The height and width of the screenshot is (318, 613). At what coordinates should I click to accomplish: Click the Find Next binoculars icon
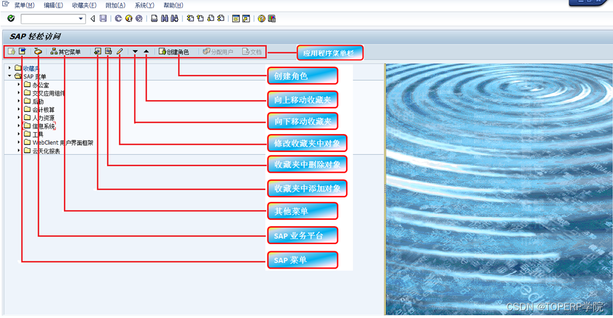pos(174,18)
